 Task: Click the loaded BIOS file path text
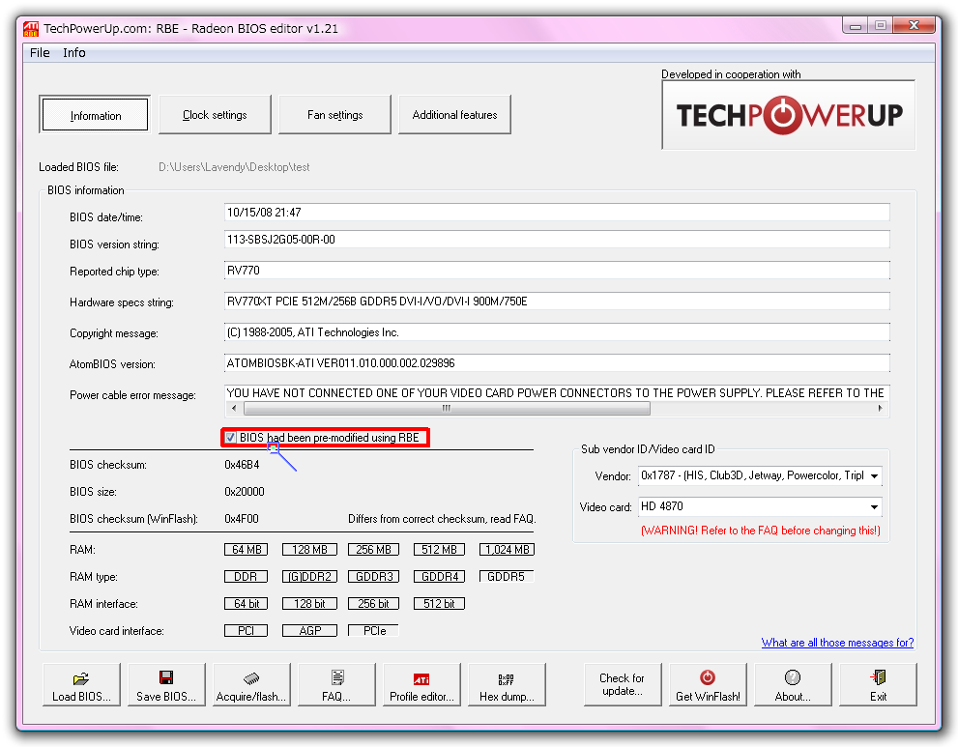(x=234, y=167)
